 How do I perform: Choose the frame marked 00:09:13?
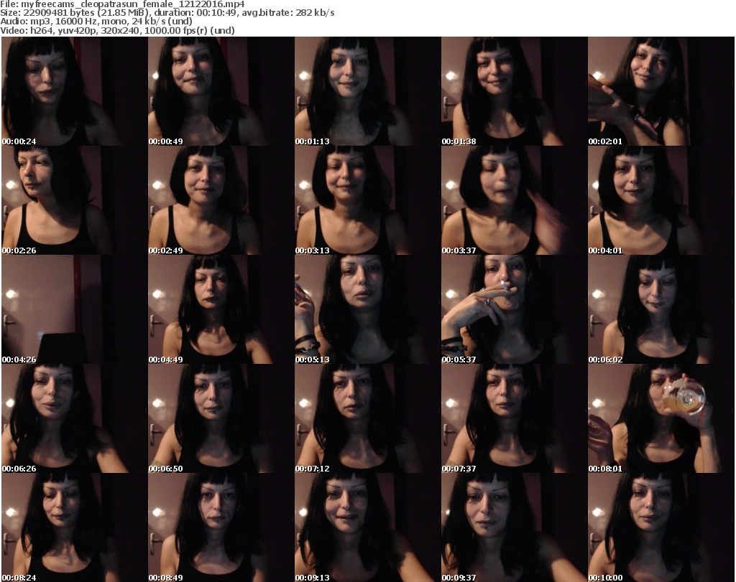click(x=367, y=527)
